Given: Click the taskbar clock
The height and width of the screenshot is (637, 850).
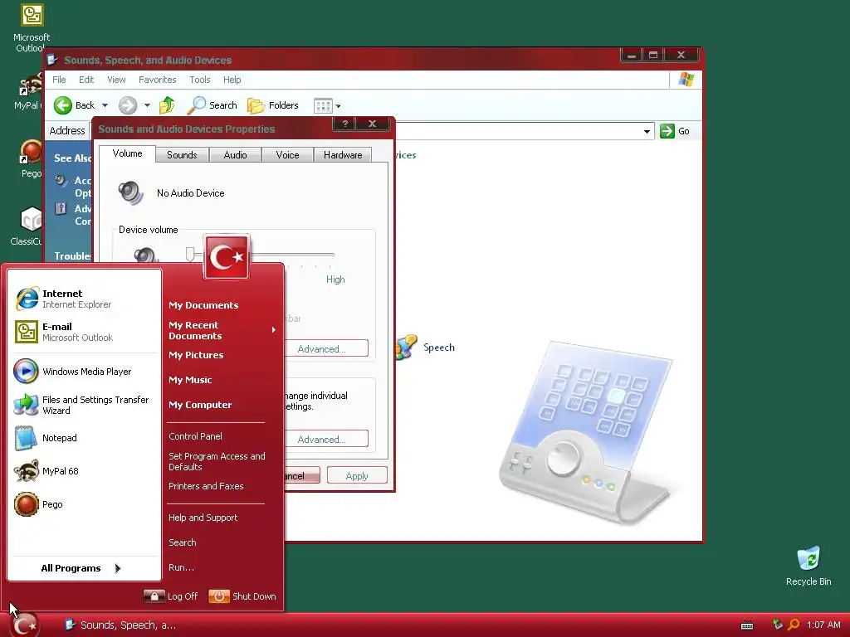Looking at the screenshot, I should 823,625.
